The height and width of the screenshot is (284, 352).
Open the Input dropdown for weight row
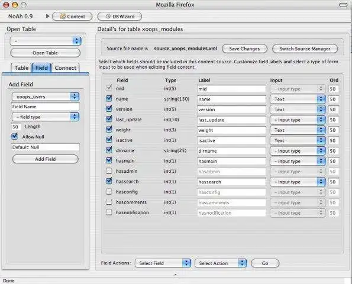click(x=297, y=130)
